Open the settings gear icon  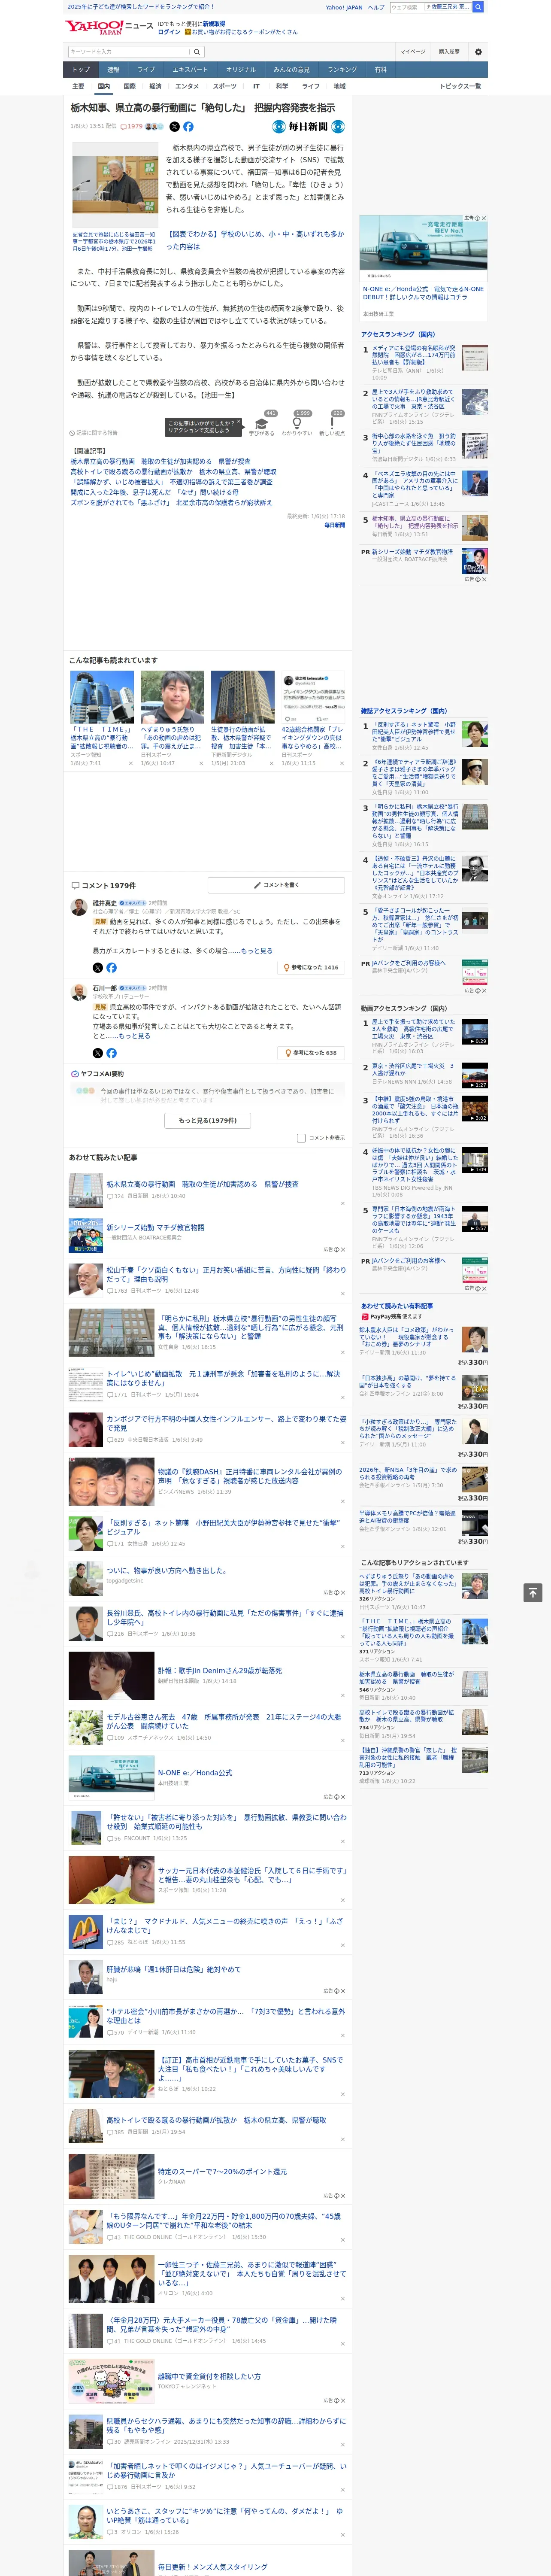click(x=478, y=51)
